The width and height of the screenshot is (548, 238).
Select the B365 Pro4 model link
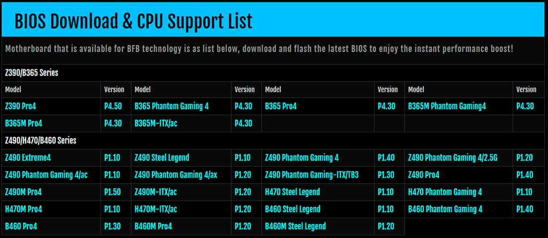(281, 106)
